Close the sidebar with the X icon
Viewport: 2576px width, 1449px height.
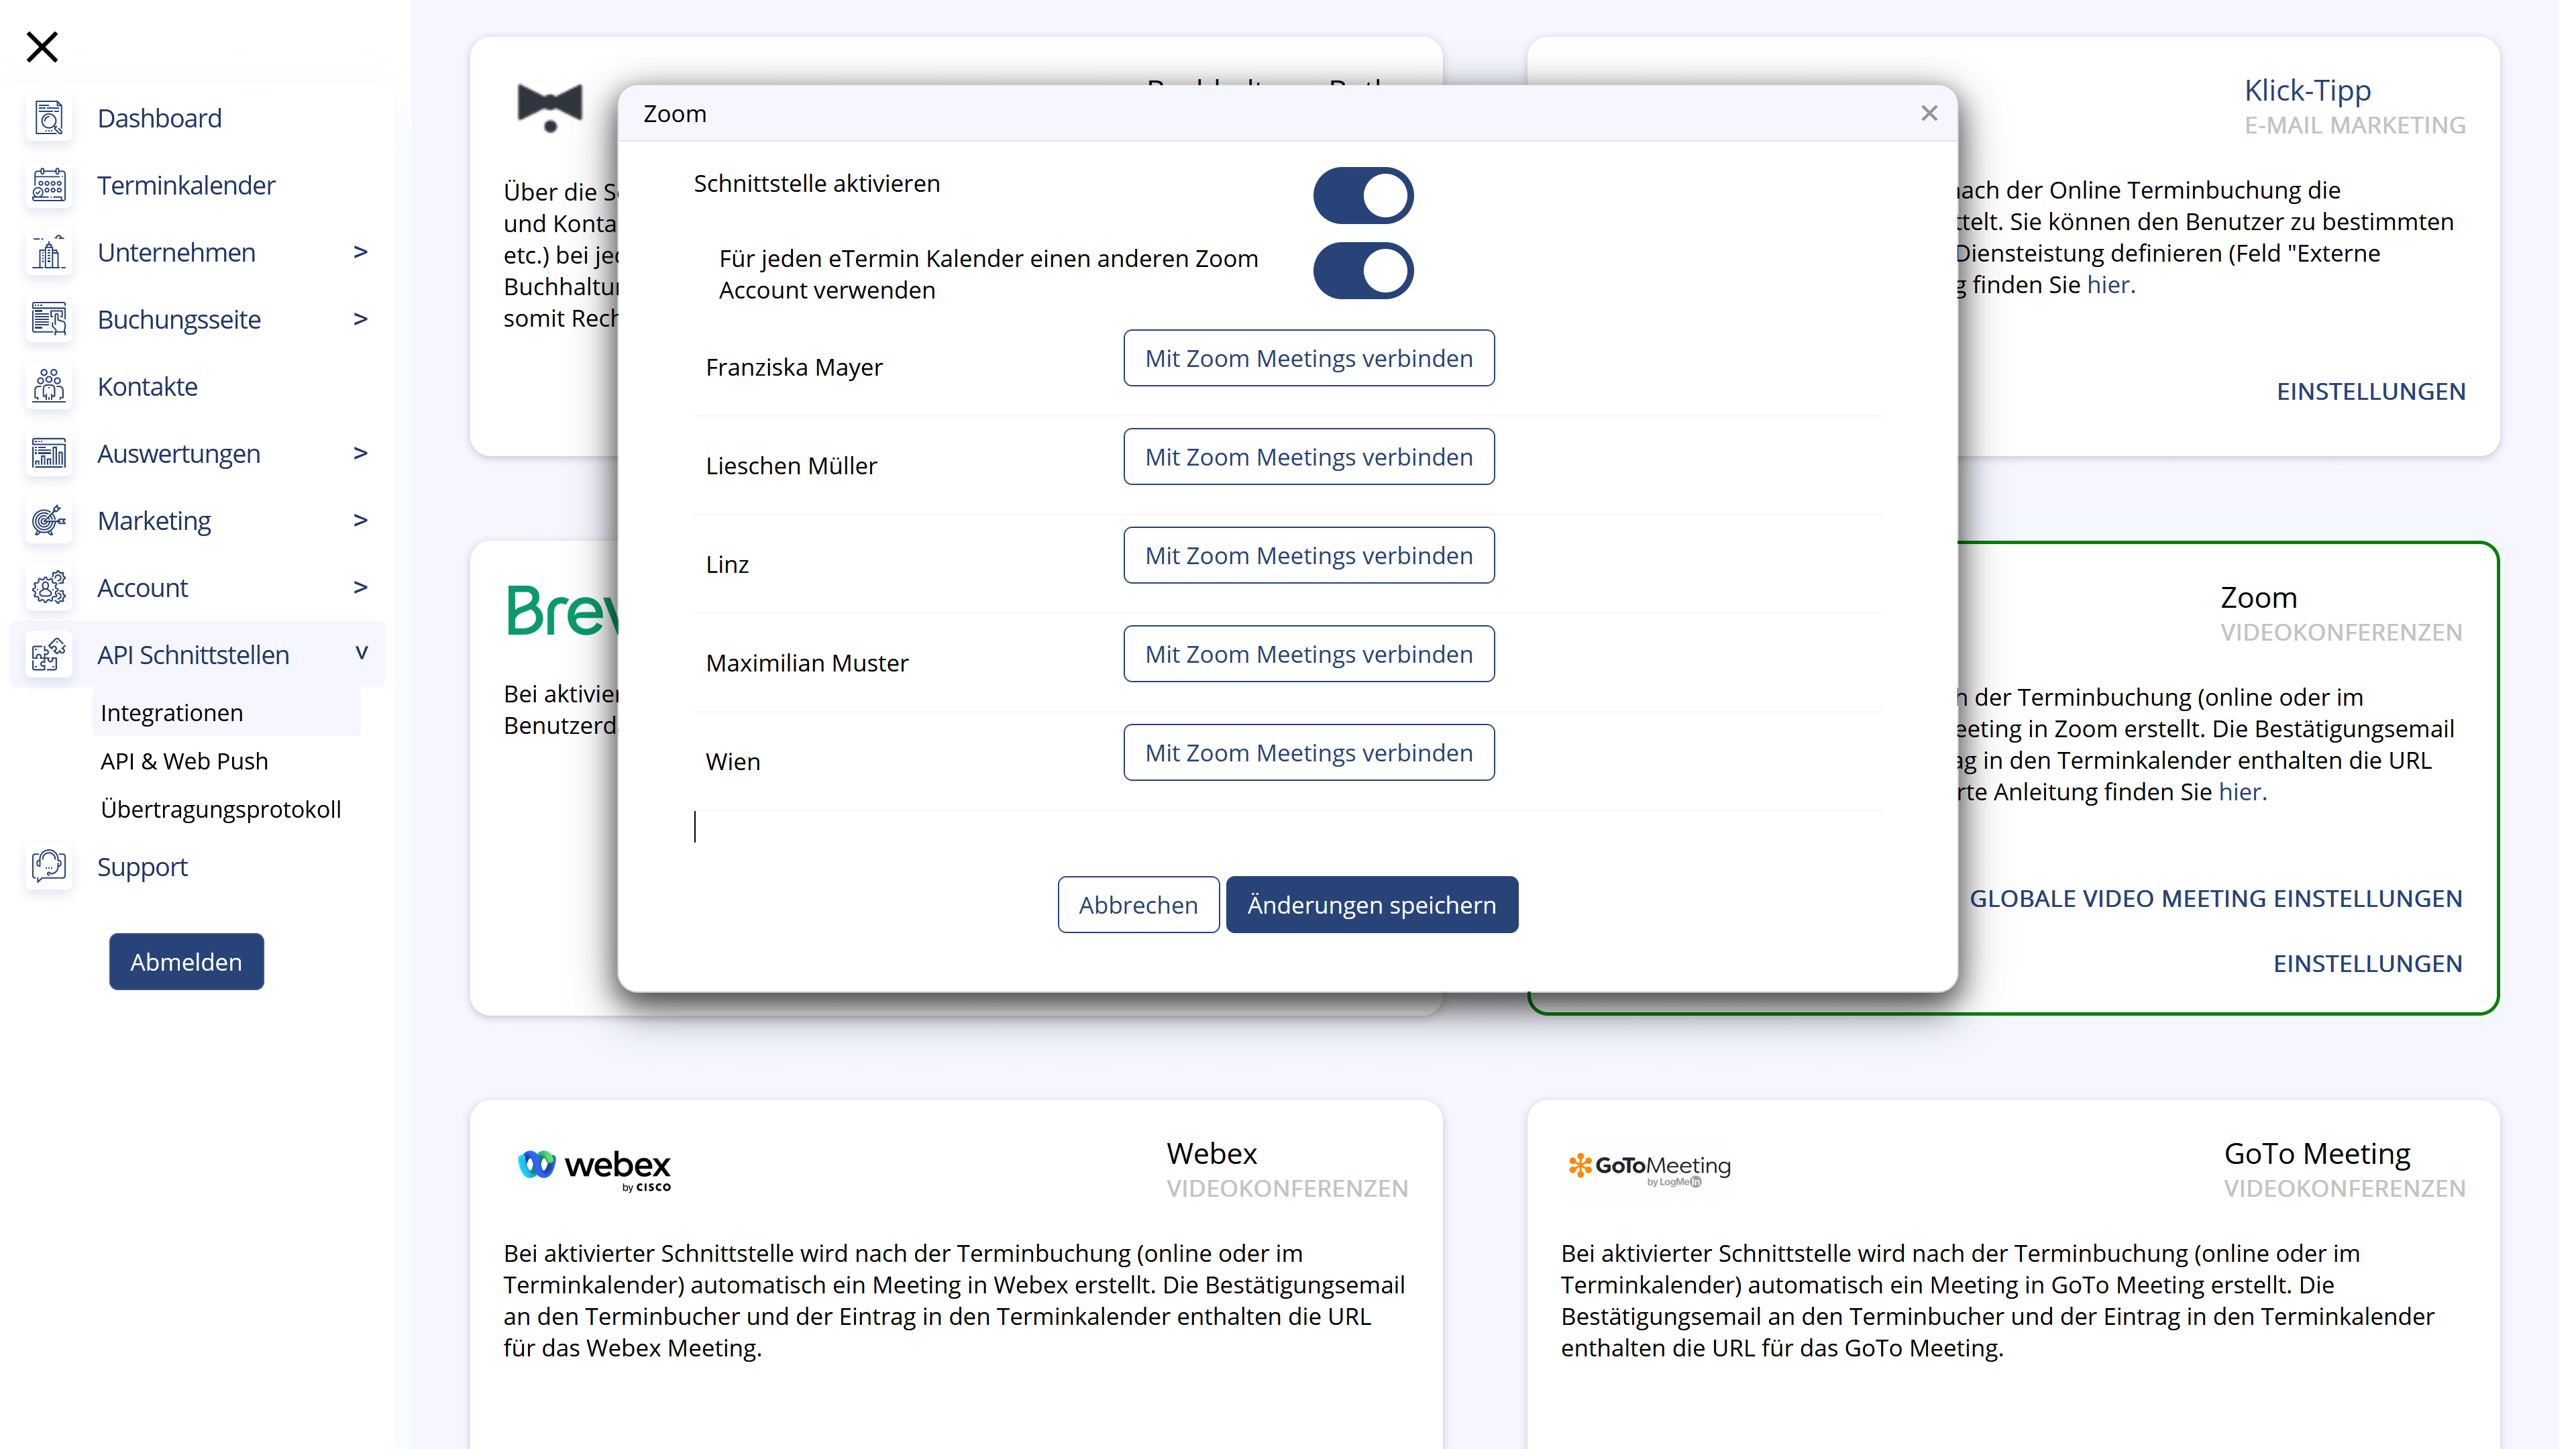[42, 47]
